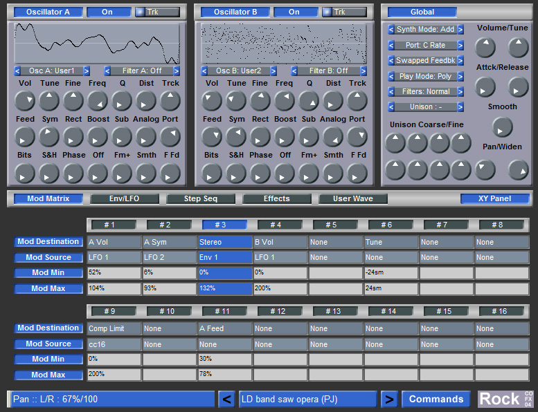The image size is (538, 412).
Task: Click the Global header button
Action: click(422, 12)
